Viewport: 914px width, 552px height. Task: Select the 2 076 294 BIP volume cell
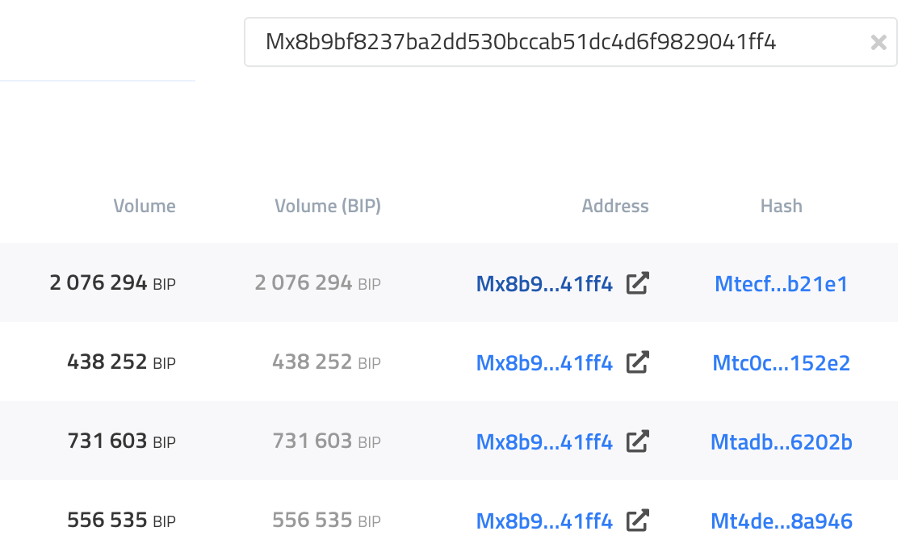pyautogui.click(x=112, y=283)
